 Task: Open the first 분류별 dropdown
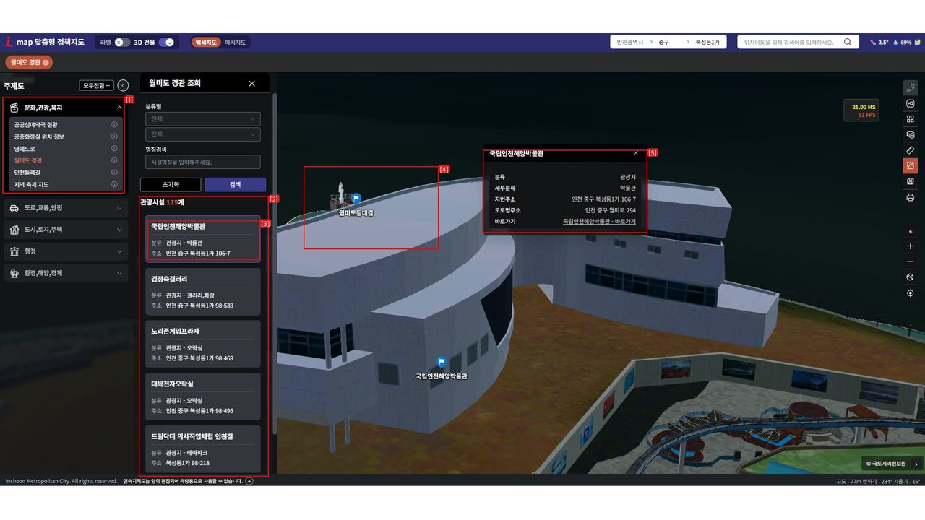tap(202, 118)
